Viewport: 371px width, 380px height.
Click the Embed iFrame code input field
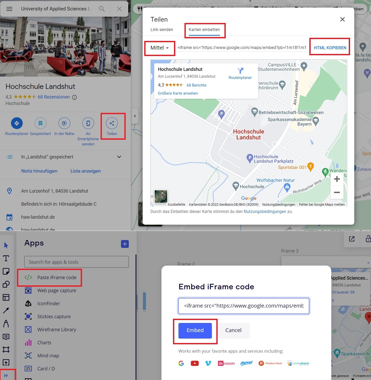[244, 306]
